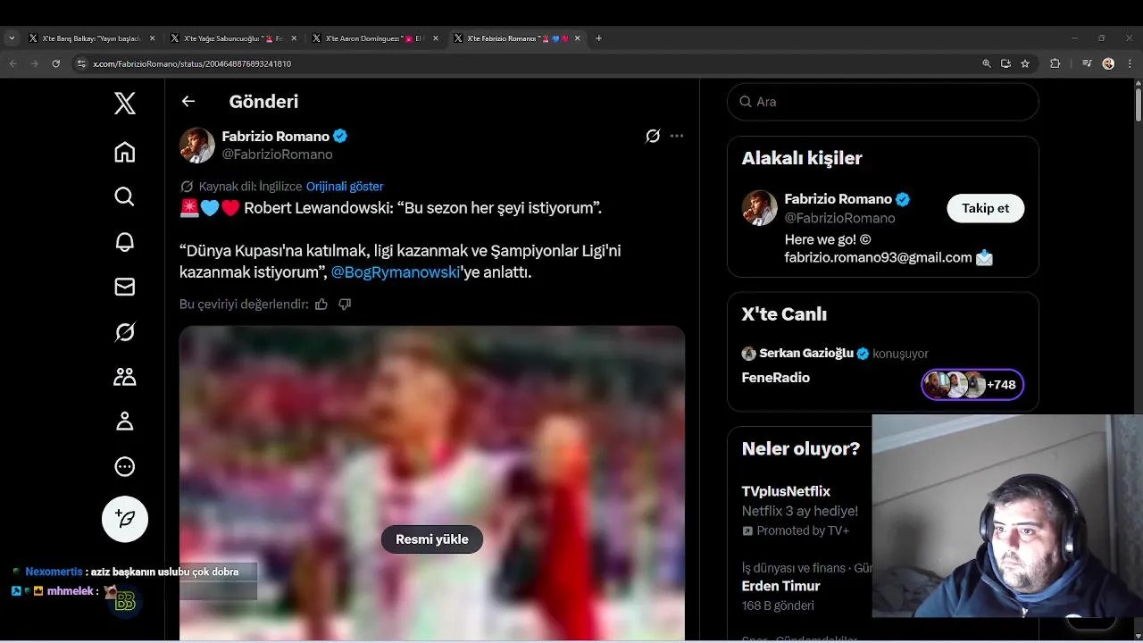Go to Home via house icon
The image size is (1143, 643).
125,152
